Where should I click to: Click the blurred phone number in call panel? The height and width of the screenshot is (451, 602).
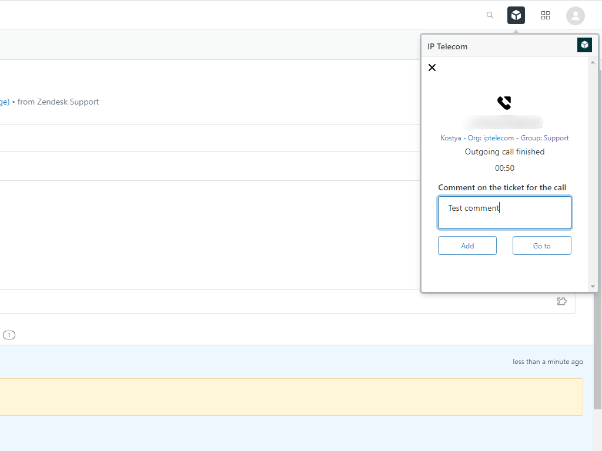click(503, 123)
